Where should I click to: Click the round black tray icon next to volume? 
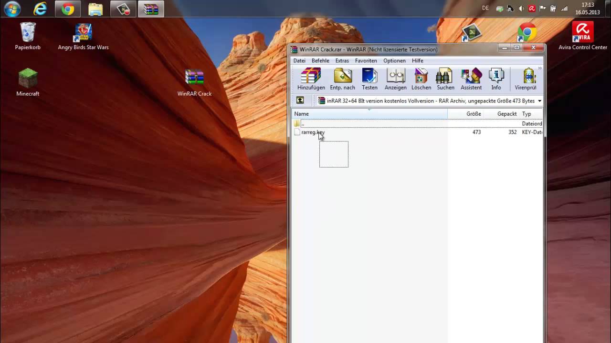pos(510,9)
